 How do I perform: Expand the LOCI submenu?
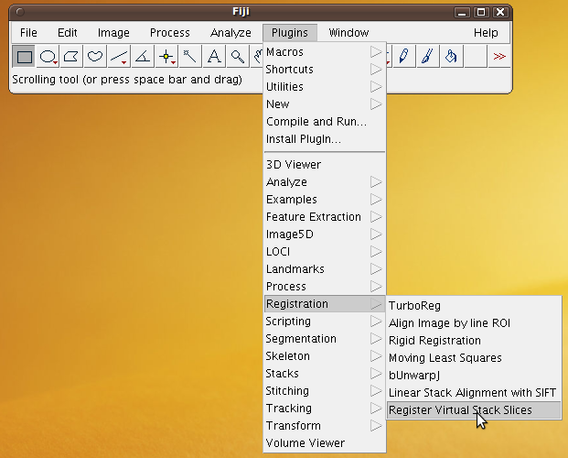click(324, 252)
